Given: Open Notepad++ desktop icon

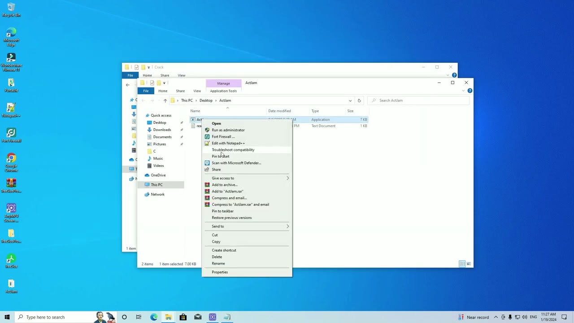Looking at the screenshot, I should pos(11,110).
